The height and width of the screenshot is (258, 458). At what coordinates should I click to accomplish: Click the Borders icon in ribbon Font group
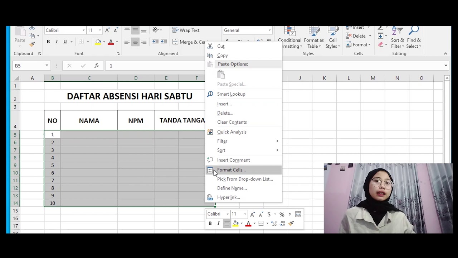point(82,42)
